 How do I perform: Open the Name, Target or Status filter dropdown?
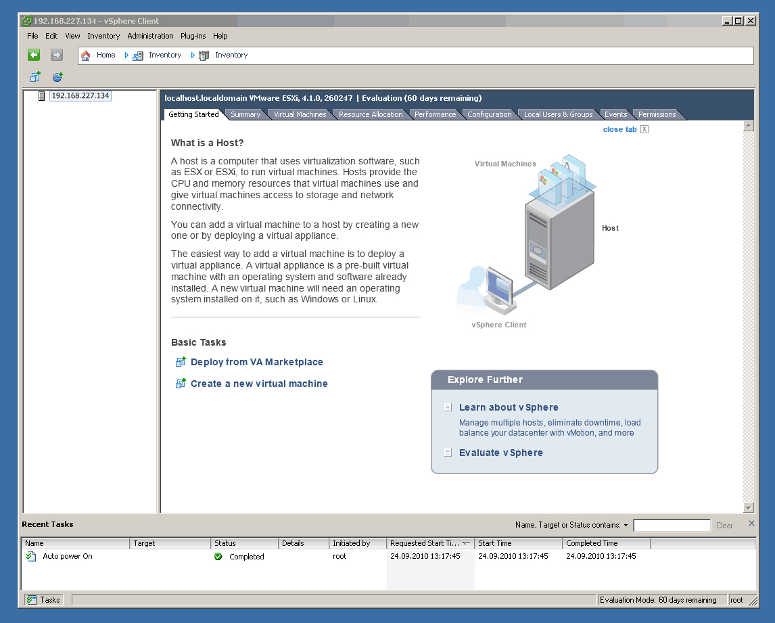tap(626, 525)
